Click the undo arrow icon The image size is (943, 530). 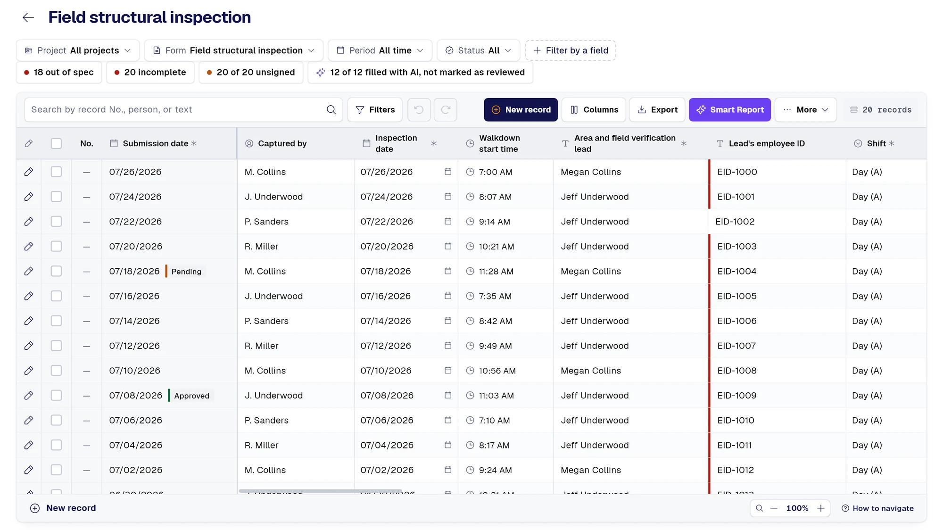(419, 110)
